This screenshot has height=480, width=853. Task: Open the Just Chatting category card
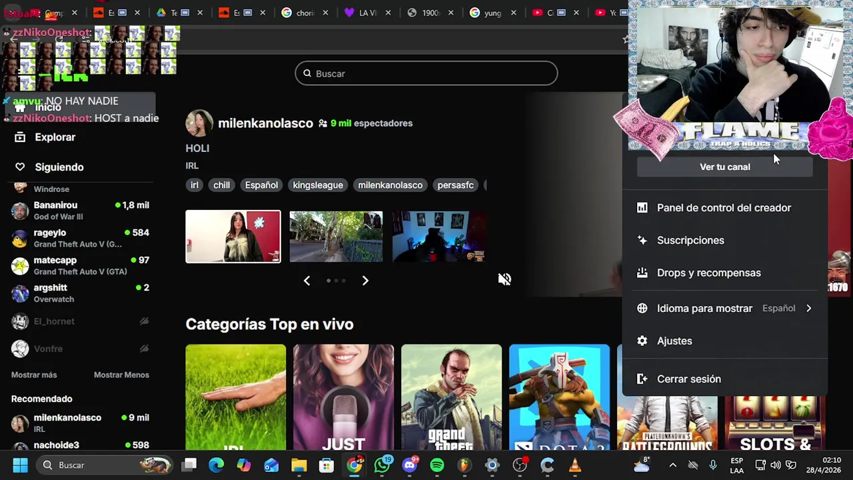[x=343, y=397]
